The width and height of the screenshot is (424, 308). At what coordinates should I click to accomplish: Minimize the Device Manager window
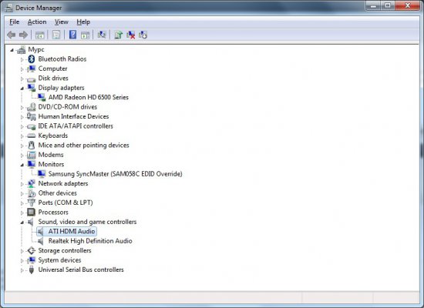coord(374,5)
